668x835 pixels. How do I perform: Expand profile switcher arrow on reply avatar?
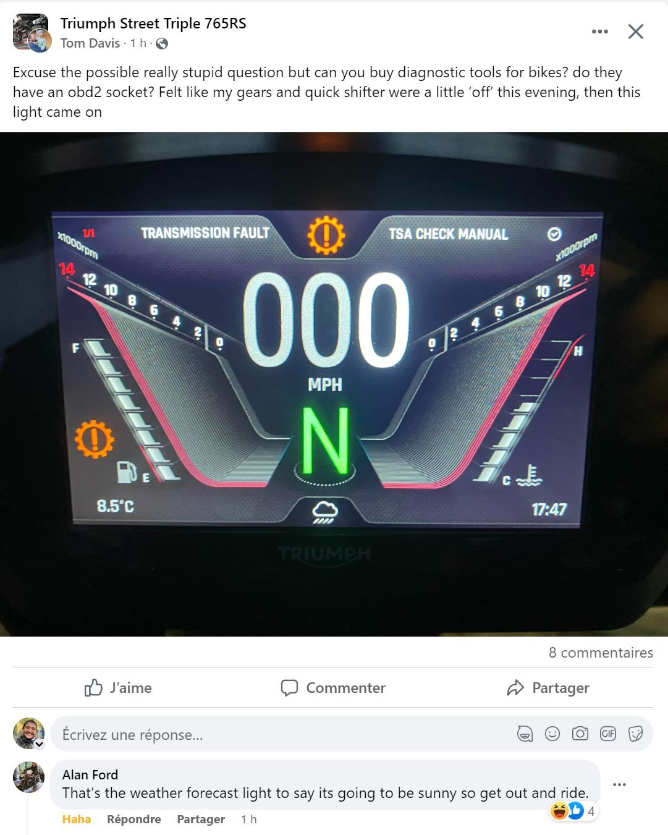coord(40,744)
